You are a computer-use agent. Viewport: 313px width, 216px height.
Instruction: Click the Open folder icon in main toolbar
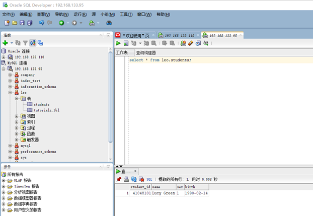pos(15,23)
